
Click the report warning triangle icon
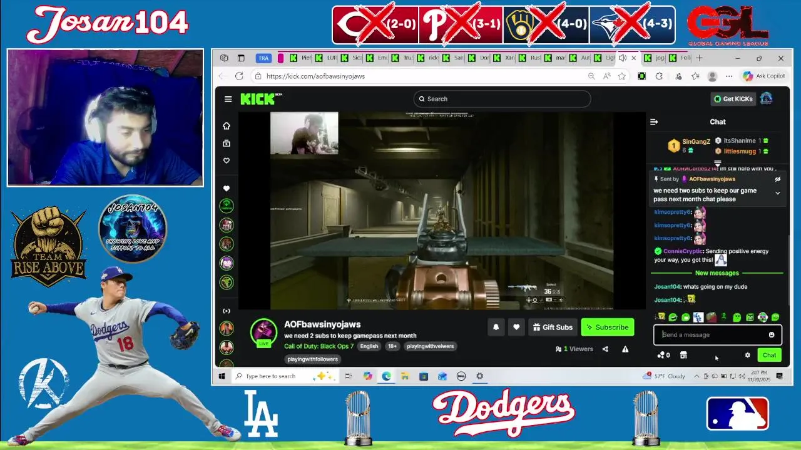pos(625,349)
